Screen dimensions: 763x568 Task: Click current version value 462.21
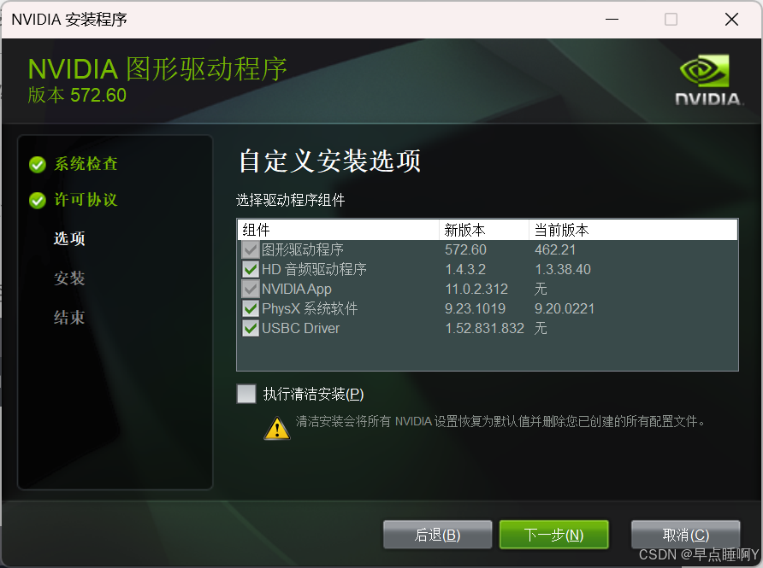(x=555, y=249)
